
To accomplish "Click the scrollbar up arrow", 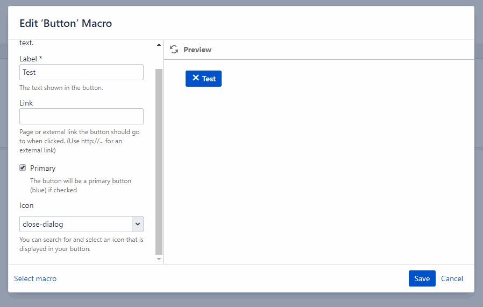I will click(x=159, y=45).
